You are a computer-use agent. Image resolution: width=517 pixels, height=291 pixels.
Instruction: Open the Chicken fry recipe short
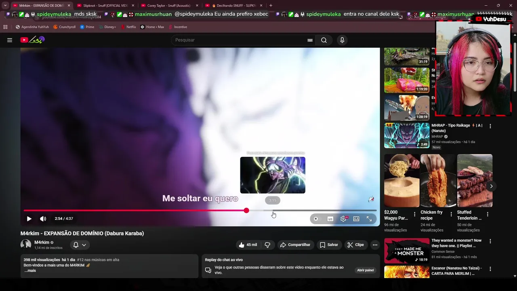[438, 181]
